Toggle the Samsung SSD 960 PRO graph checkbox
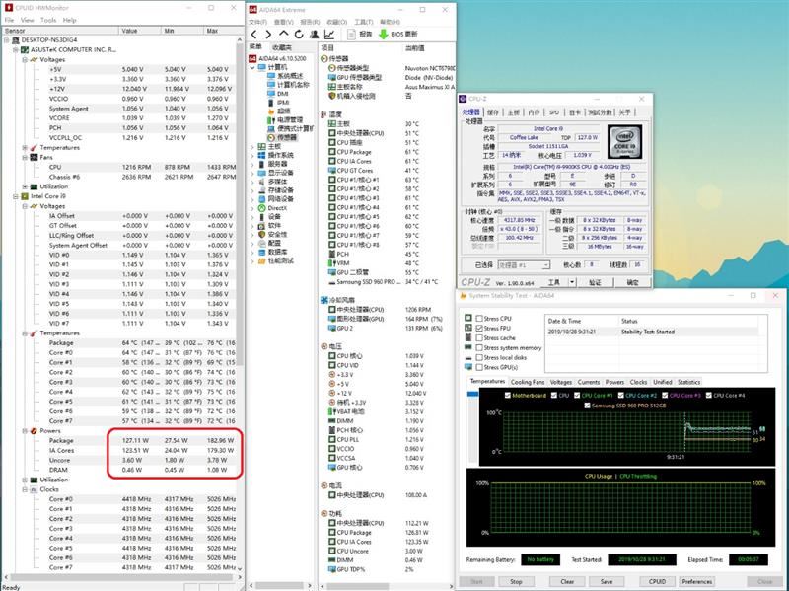 [587, 406]
